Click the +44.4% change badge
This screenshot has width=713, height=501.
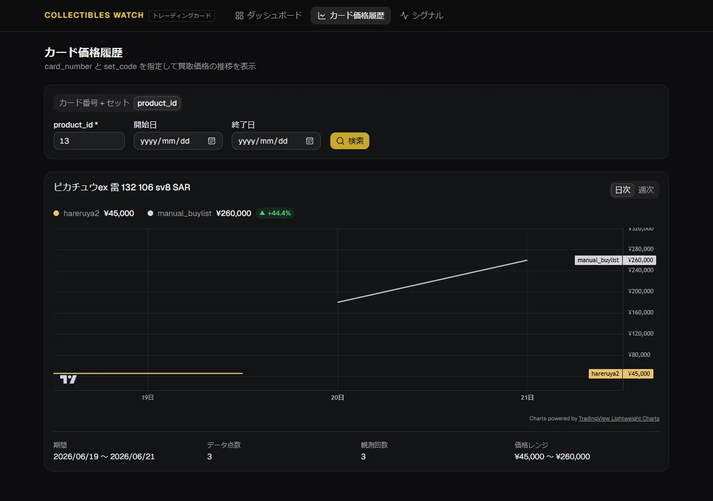pos(275,213)
